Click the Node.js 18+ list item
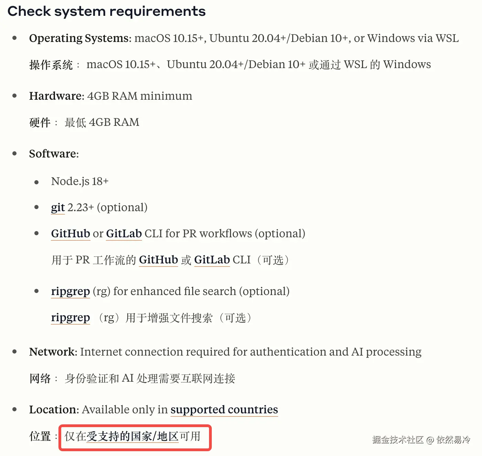 click(80, 181)
